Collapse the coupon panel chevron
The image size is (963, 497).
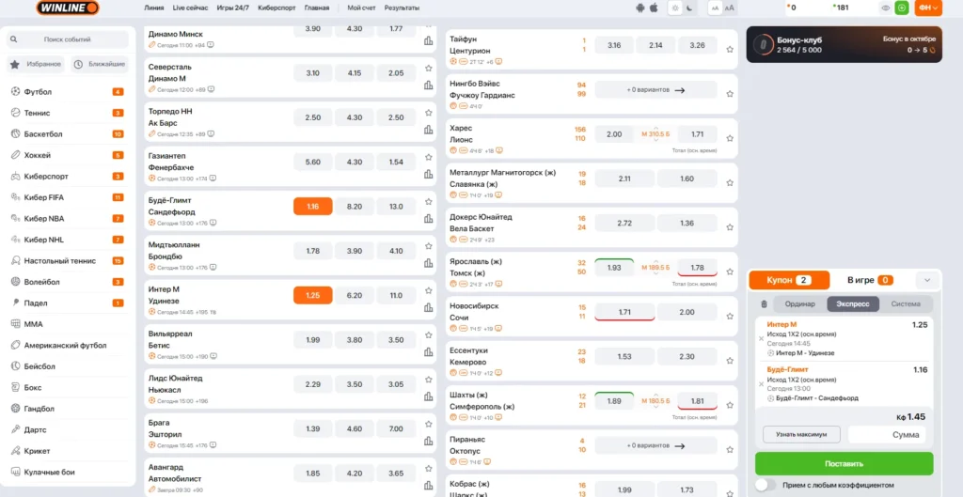pos(927,280)
